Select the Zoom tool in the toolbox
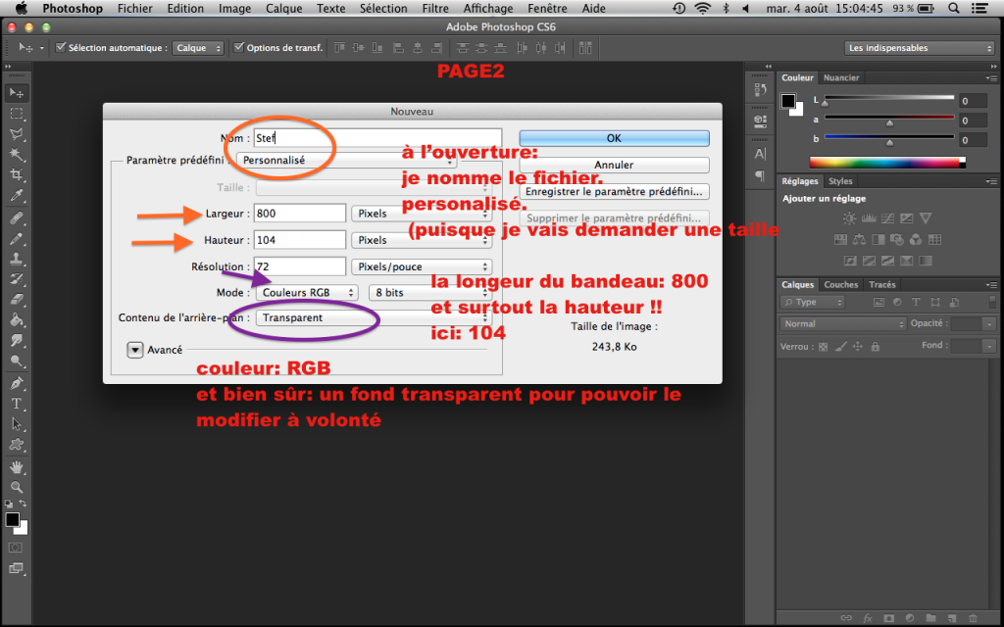 point(16,488)
